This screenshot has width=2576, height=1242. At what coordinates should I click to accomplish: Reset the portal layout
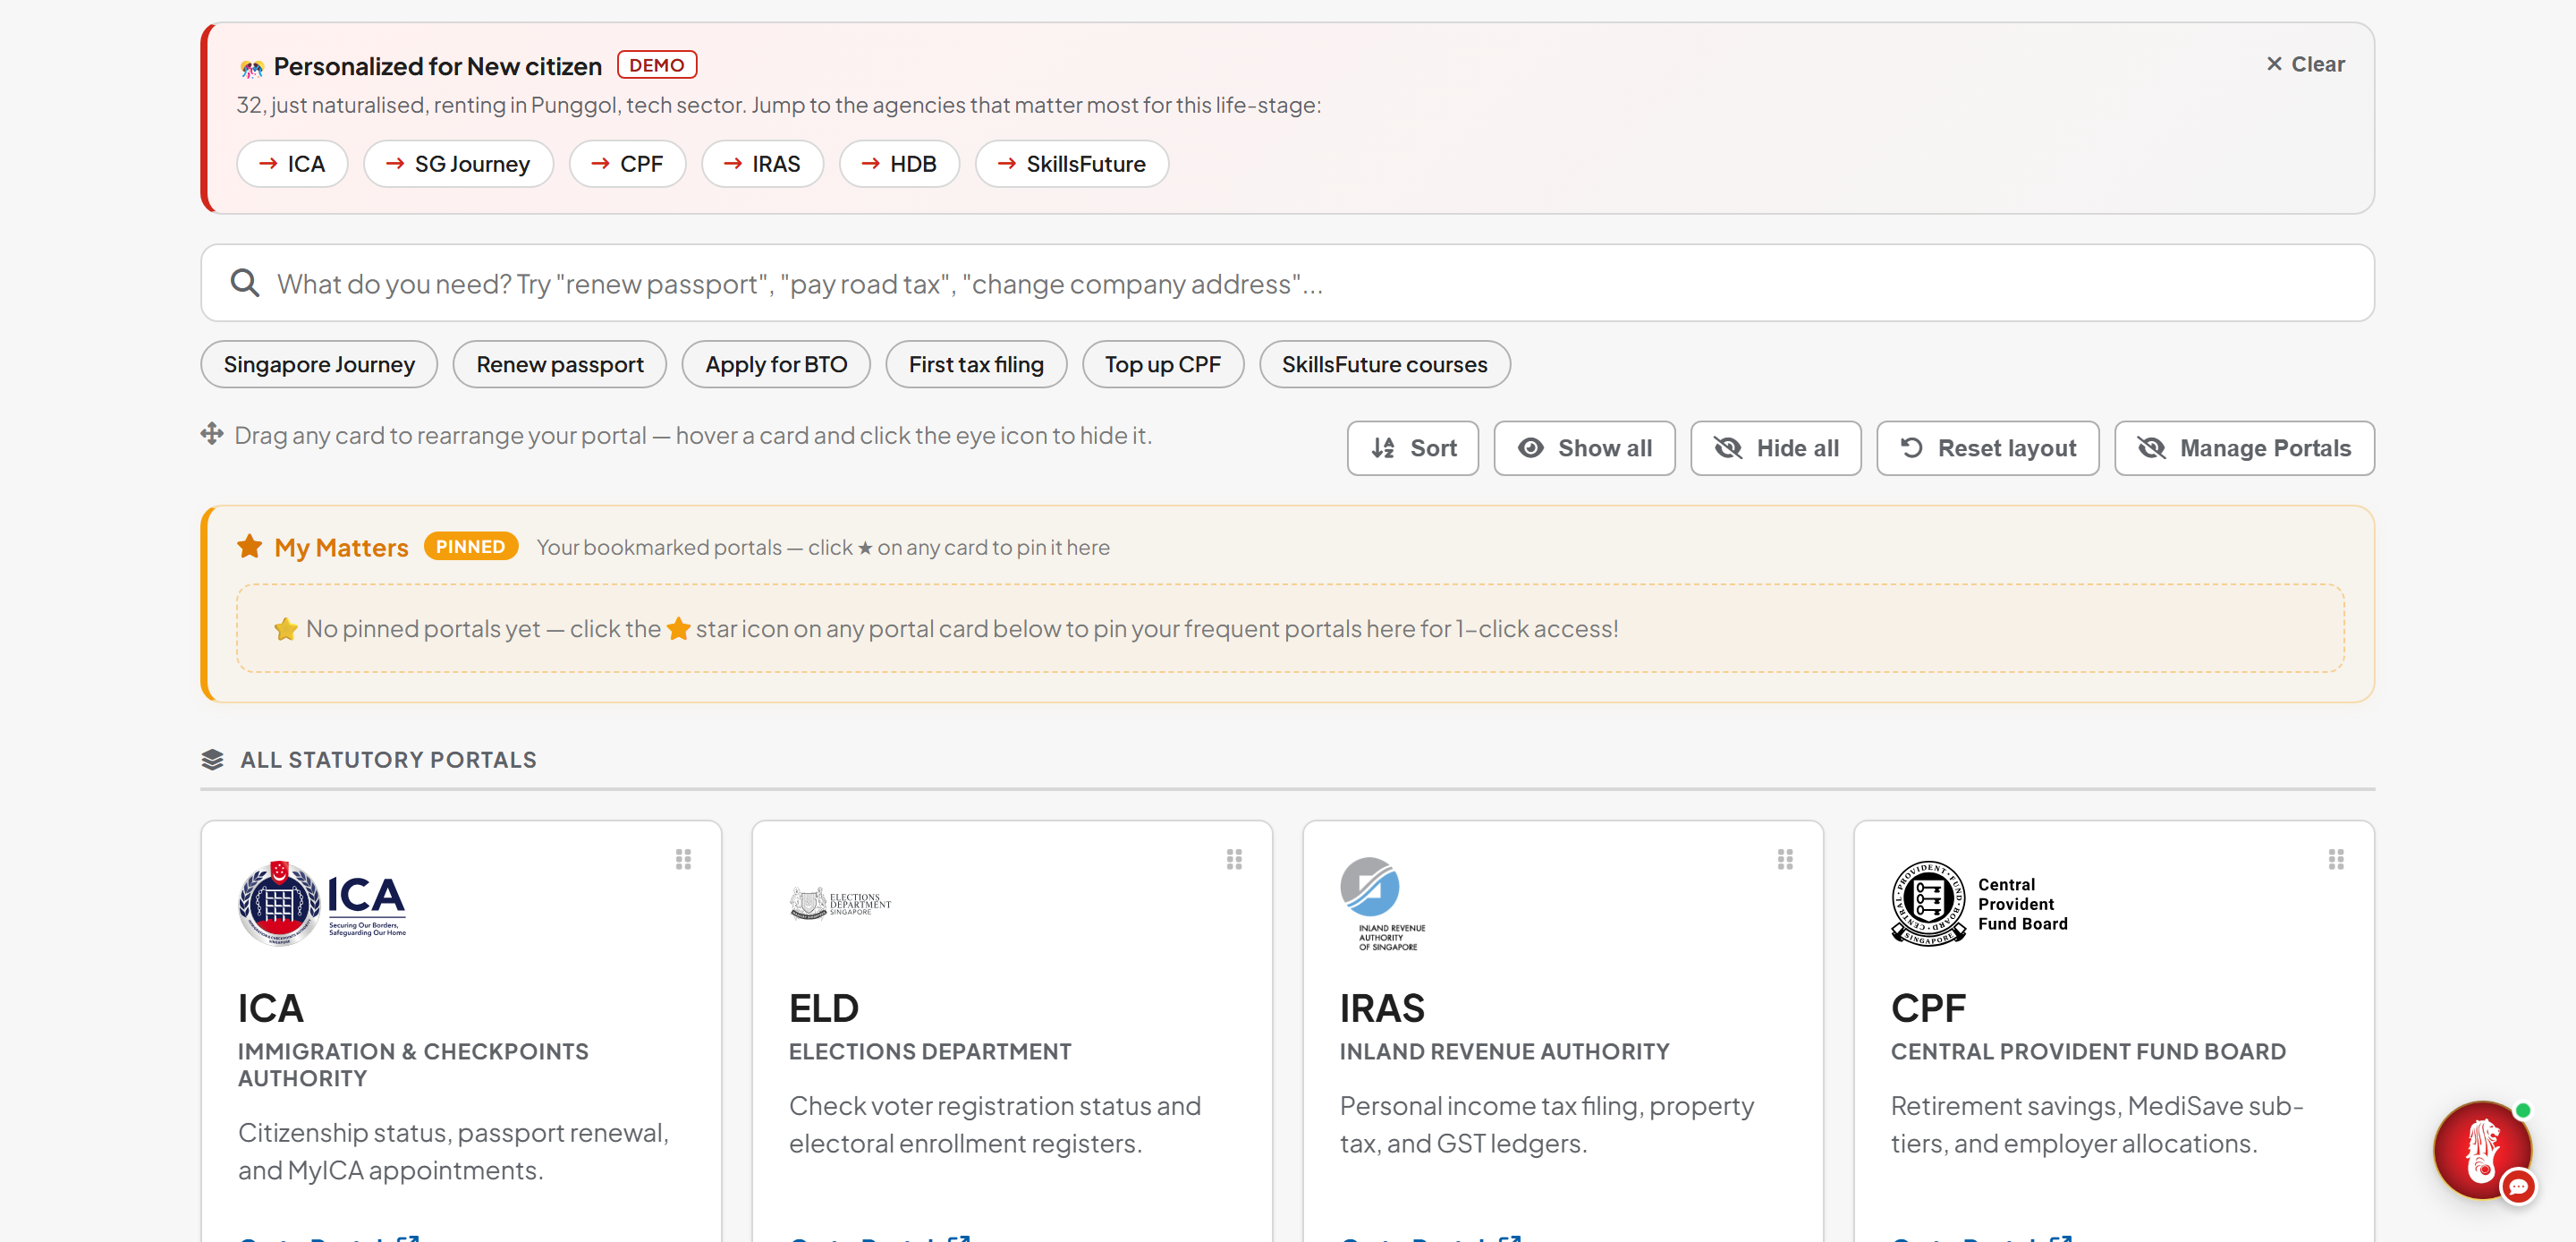pyautogui.click(x=1987, y=448)
